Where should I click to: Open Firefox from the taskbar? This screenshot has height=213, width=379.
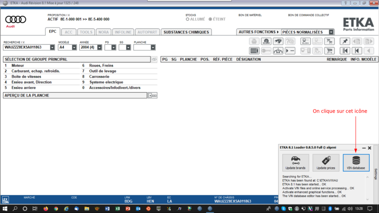[46, 209]
